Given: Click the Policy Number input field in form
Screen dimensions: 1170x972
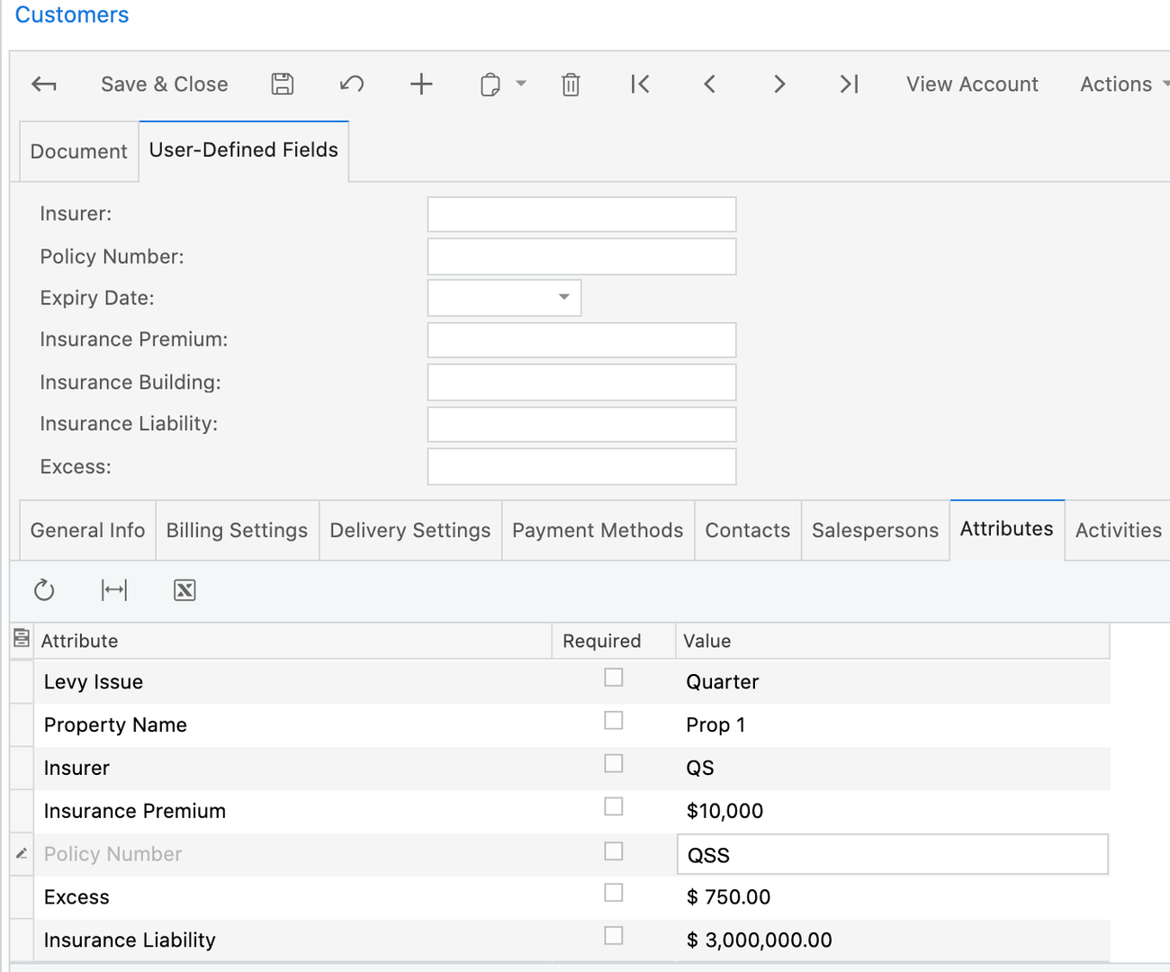Looking at the screenshot, I should click(x=581, y=256).
